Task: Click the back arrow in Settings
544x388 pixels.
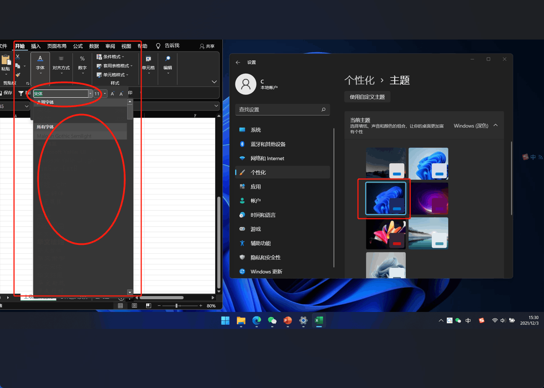Action: [238, 62]
